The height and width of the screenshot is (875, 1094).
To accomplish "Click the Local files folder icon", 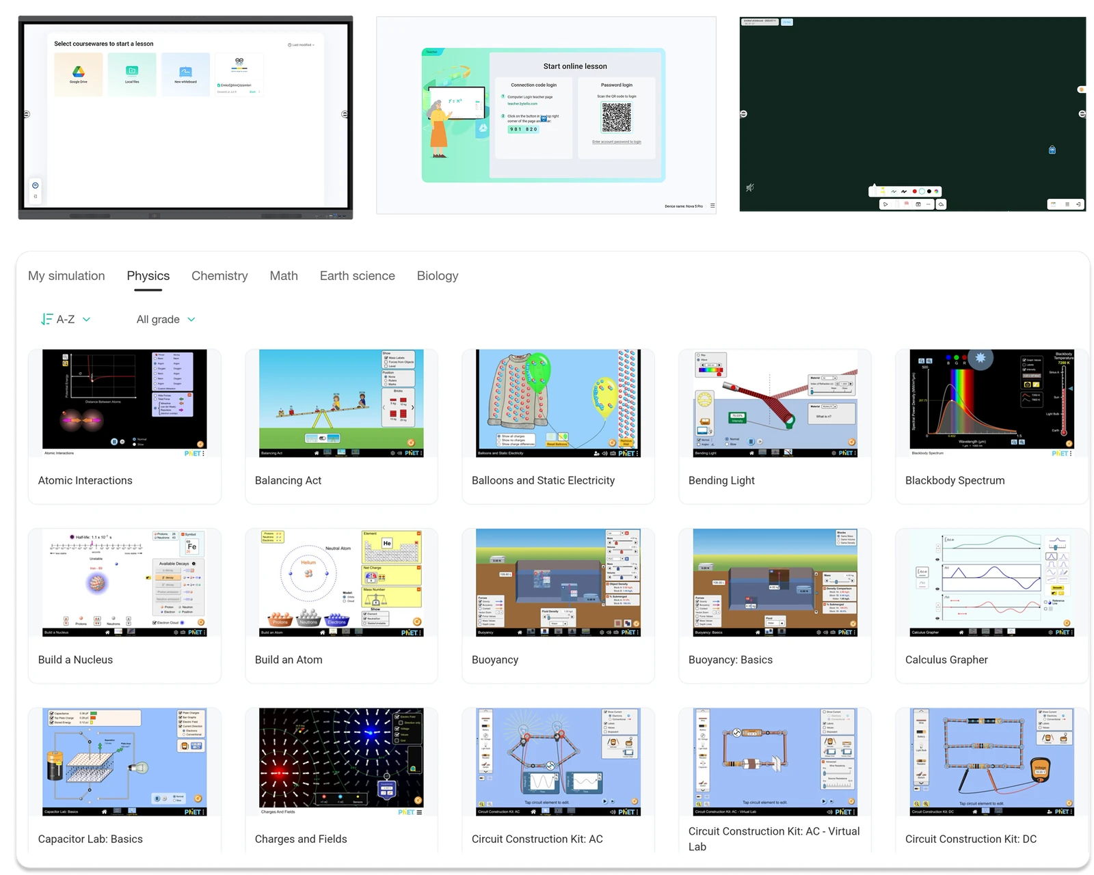I will click(x=132, y=71).
